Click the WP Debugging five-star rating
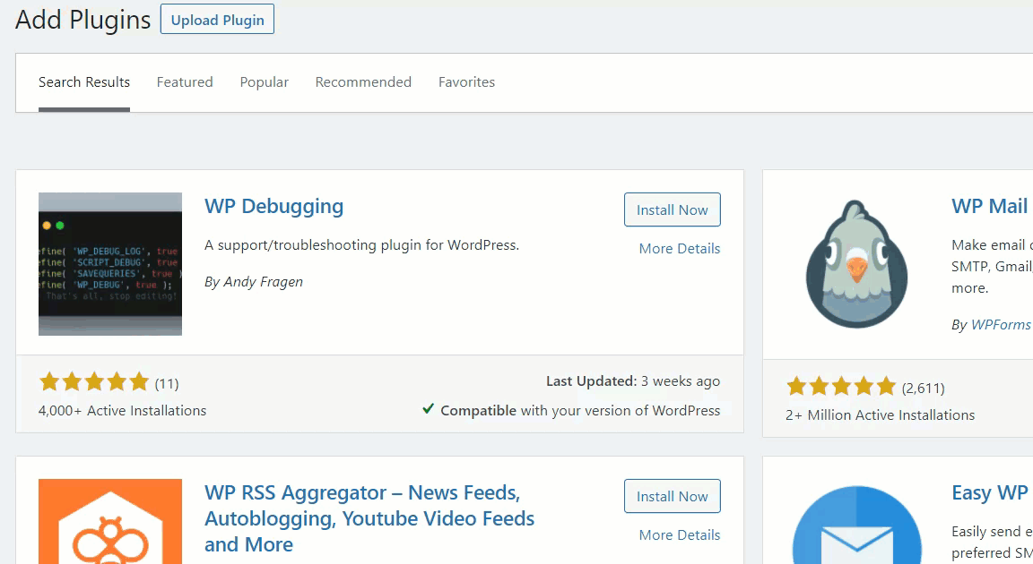Viewport: 1033px width, 564px height. pyautogui.click(x=94, y=382)
